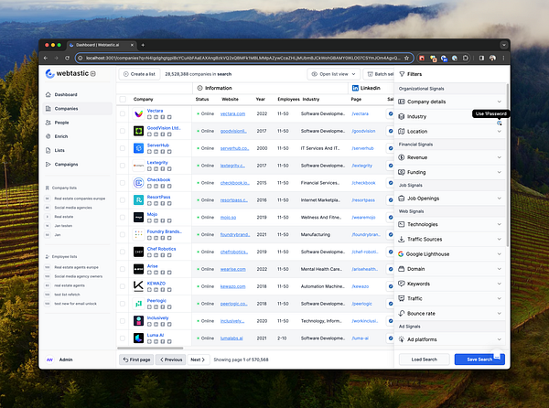Expand the Traffic Sources filter
The height and width of the screenshot is (408, 549).
[450, 240]
